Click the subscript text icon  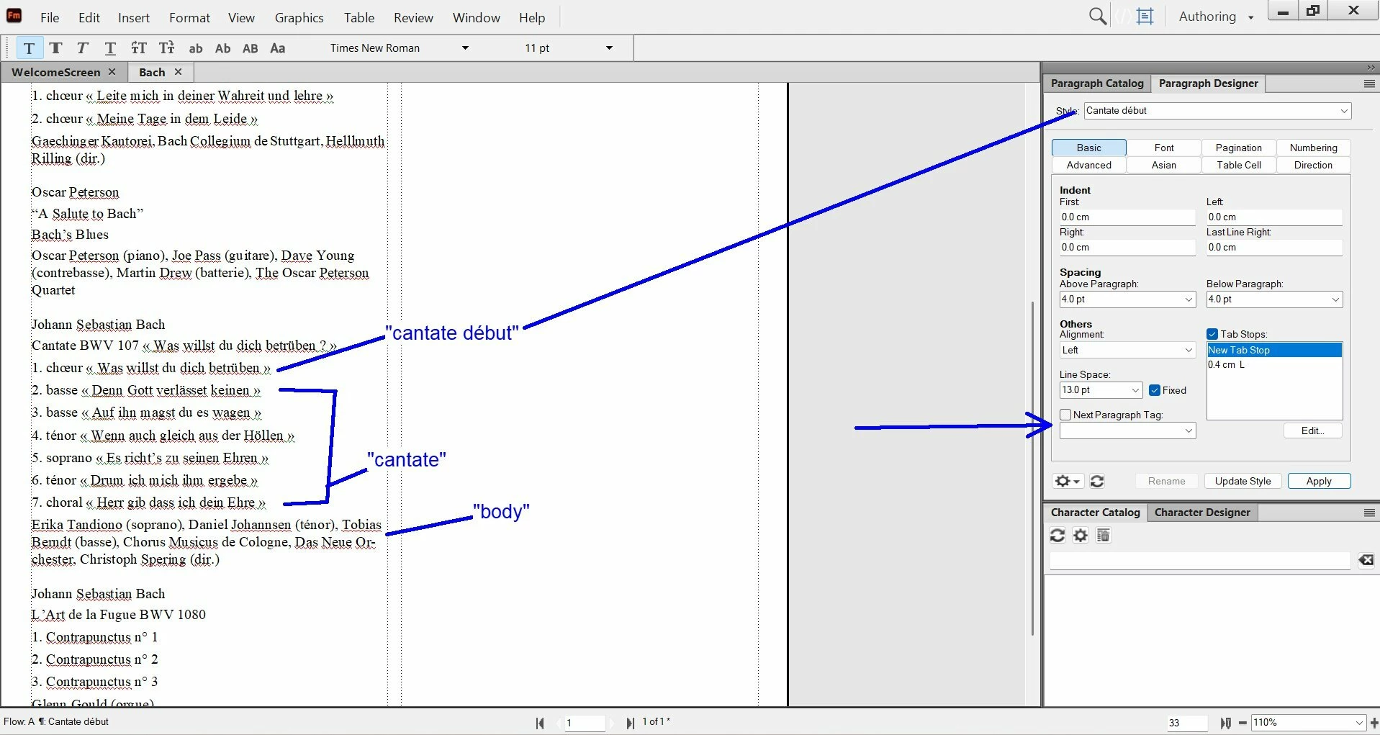tap(166, 48)
